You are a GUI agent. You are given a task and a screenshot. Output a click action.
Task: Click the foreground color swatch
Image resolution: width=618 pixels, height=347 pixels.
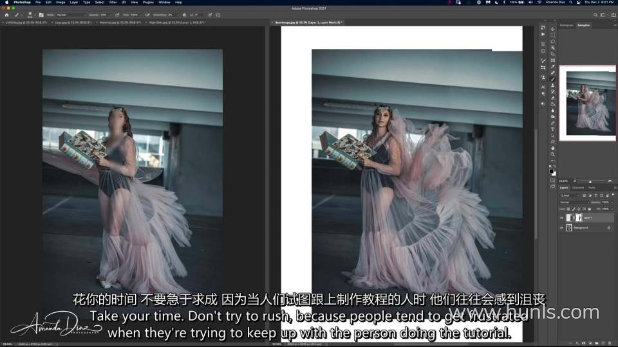tap(551, 171)
